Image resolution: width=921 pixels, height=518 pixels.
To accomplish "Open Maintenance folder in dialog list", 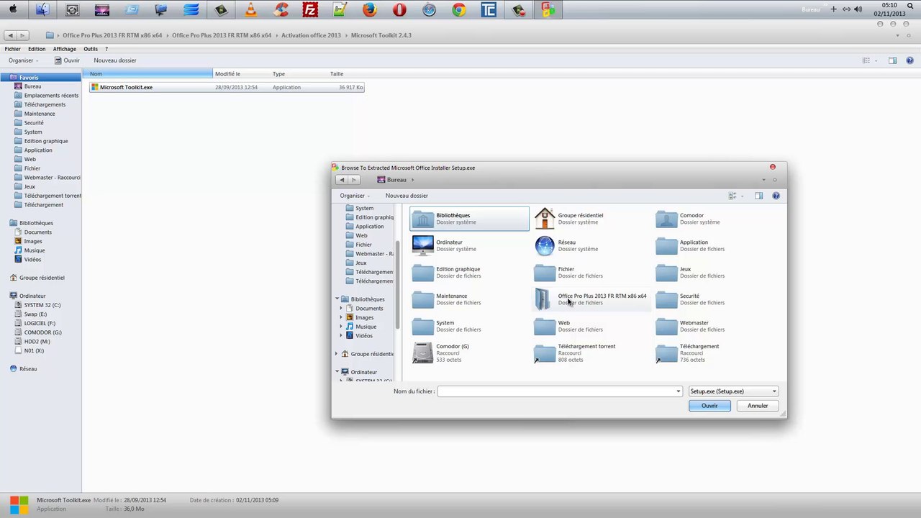I will pyautogui.click(x=469, y=299).
